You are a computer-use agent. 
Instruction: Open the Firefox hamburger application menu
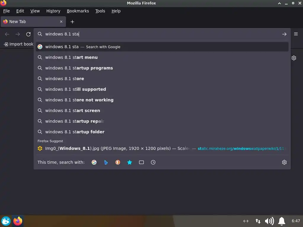tap(296, 34)
